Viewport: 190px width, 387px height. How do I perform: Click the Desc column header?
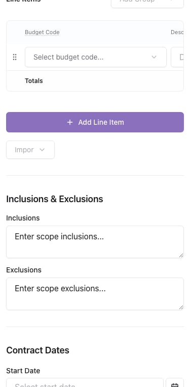click(177, 32)
